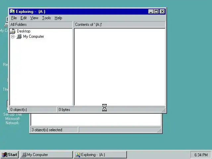Click the '0 object(s)' status bar entry
Image resolution: width=212 pixels, height=159 pixels.
(x=33, y=110)
